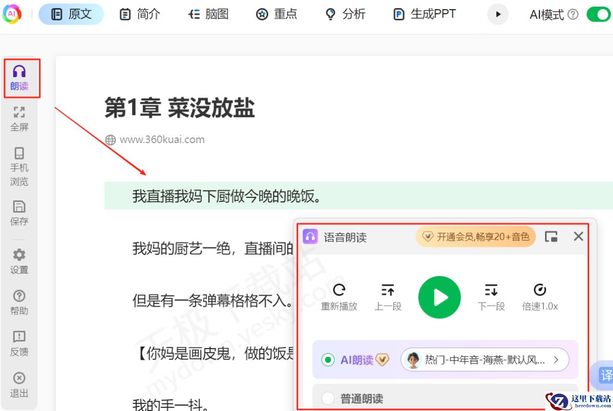Switch to the 简介 tab
The height and width of the screenshot is (411, 613).
[139, 14]
